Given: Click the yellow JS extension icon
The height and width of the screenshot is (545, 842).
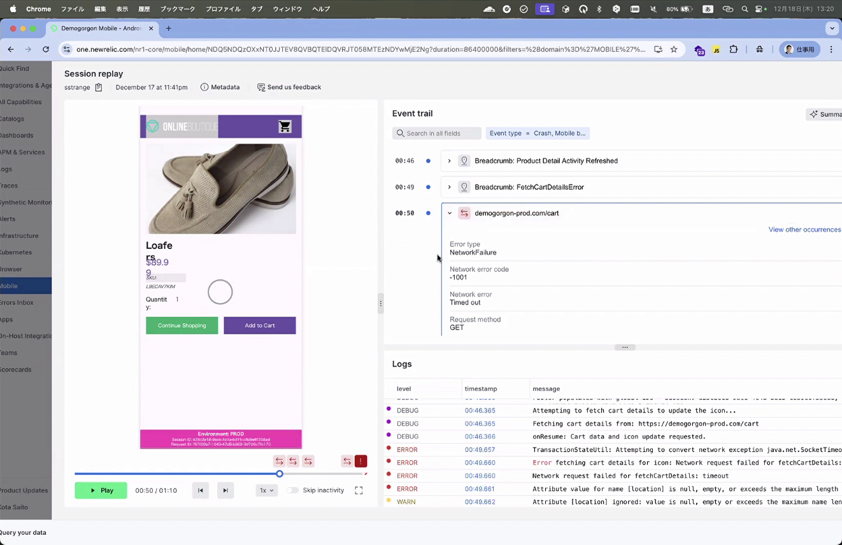Looking at the screenshot, I should (717, 50).
